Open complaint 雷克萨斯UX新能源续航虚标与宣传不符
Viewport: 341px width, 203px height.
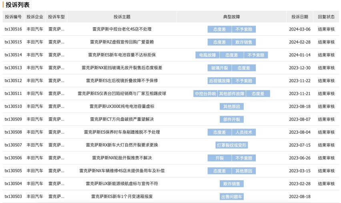coord(122,183)
